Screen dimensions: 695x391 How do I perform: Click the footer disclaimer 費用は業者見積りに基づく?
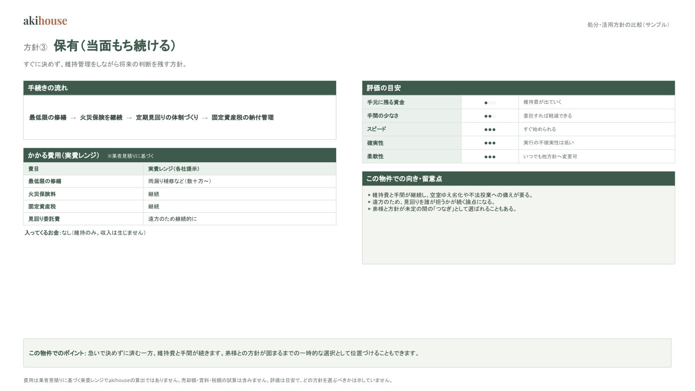tap(208, 381)
